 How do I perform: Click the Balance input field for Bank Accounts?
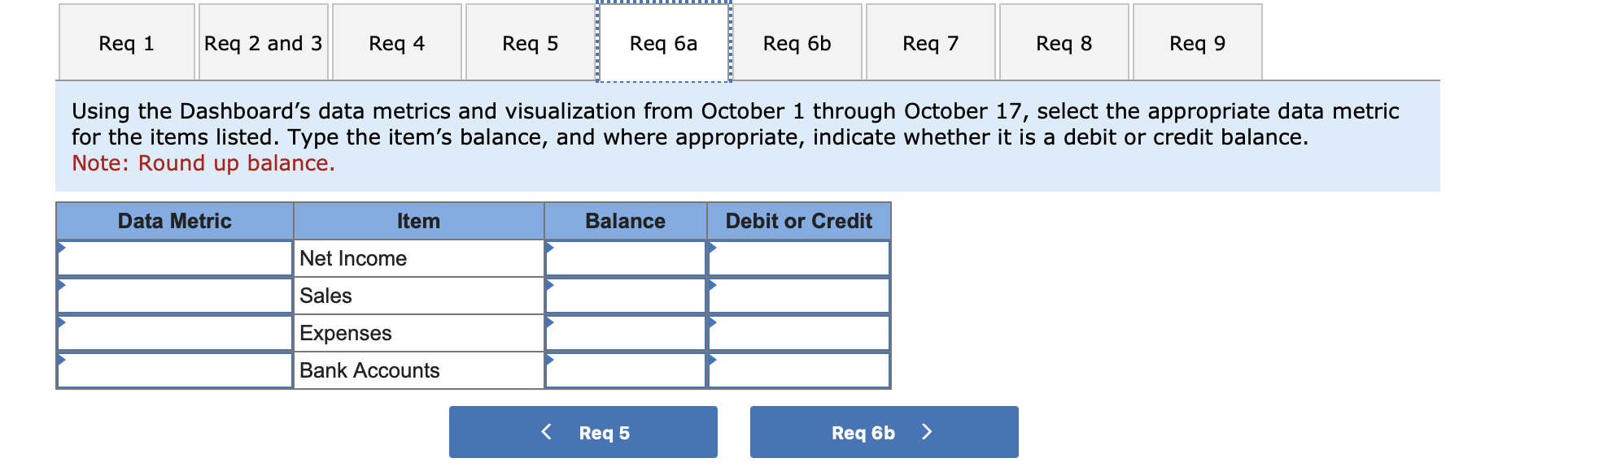(x=624, y=370)
